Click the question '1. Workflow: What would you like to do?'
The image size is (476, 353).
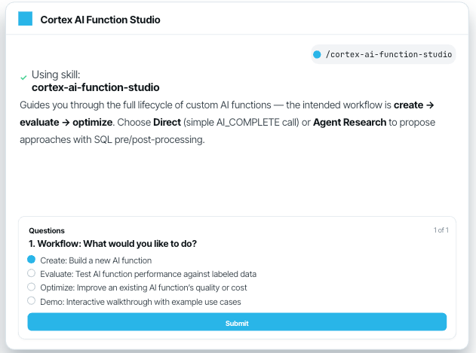click(x=112, y=244)
